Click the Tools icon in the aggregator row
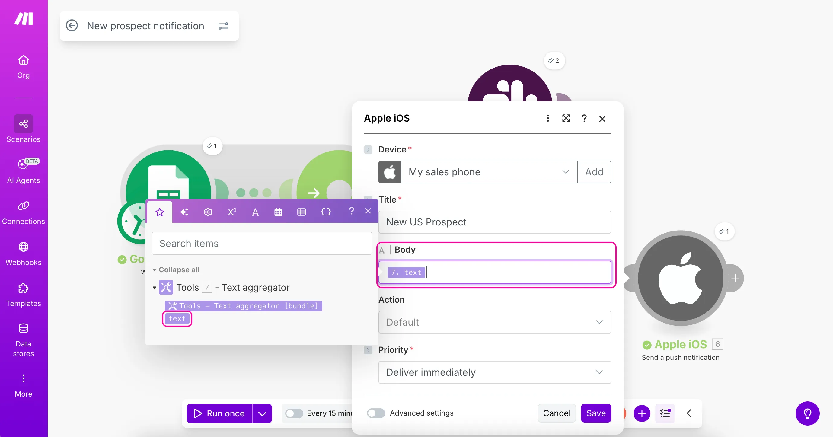 [166, 287]
